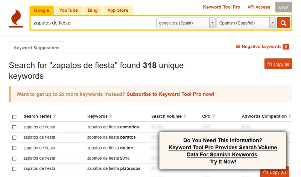Click the help icon next to AdWords Competition
The width and height of the screenshot is (301, 177).
[289, 116]
